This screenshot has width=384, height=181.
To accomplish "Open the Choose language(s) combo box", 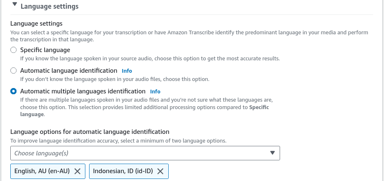I will (x=145, y=153).
